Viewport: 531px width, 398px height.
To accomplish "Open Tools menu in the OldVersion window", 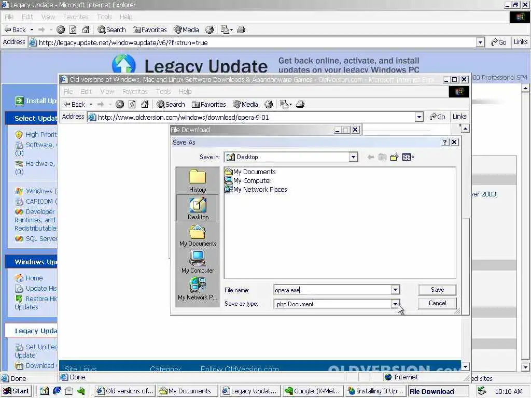I will point(163,91).
